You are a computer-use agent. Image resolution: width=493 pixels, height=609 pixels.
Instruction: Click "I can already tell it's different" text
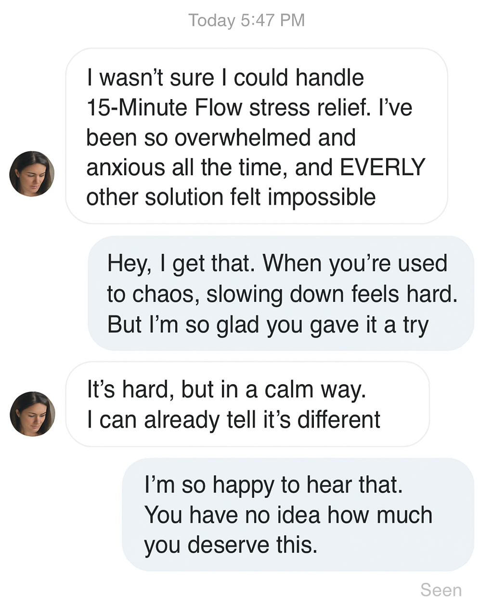(234, 419)
